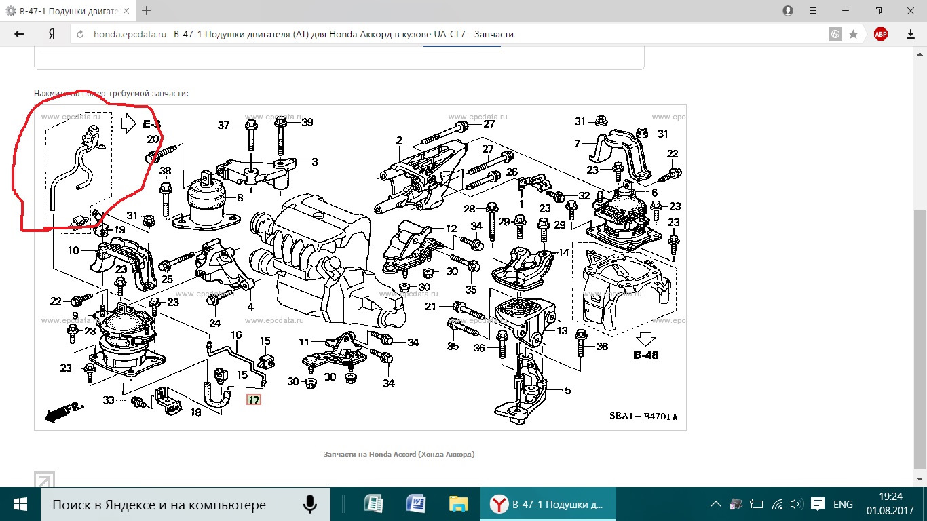
Task: Open the browser downloads icon
Action: tap(911, 34)
